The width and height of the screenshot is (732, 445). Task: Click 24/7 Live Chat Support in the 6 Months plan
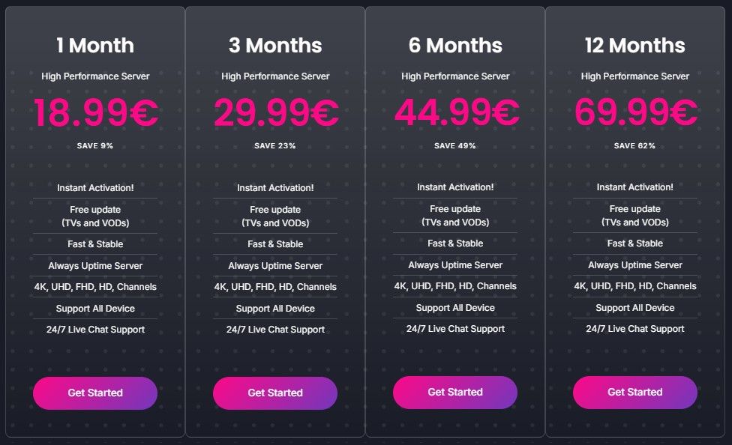click(454, 328)
